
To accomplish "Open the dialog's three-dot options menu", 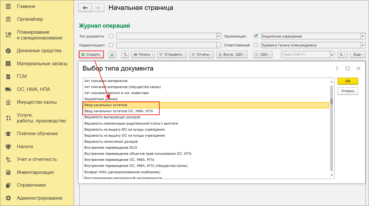I will pos(337,68).
